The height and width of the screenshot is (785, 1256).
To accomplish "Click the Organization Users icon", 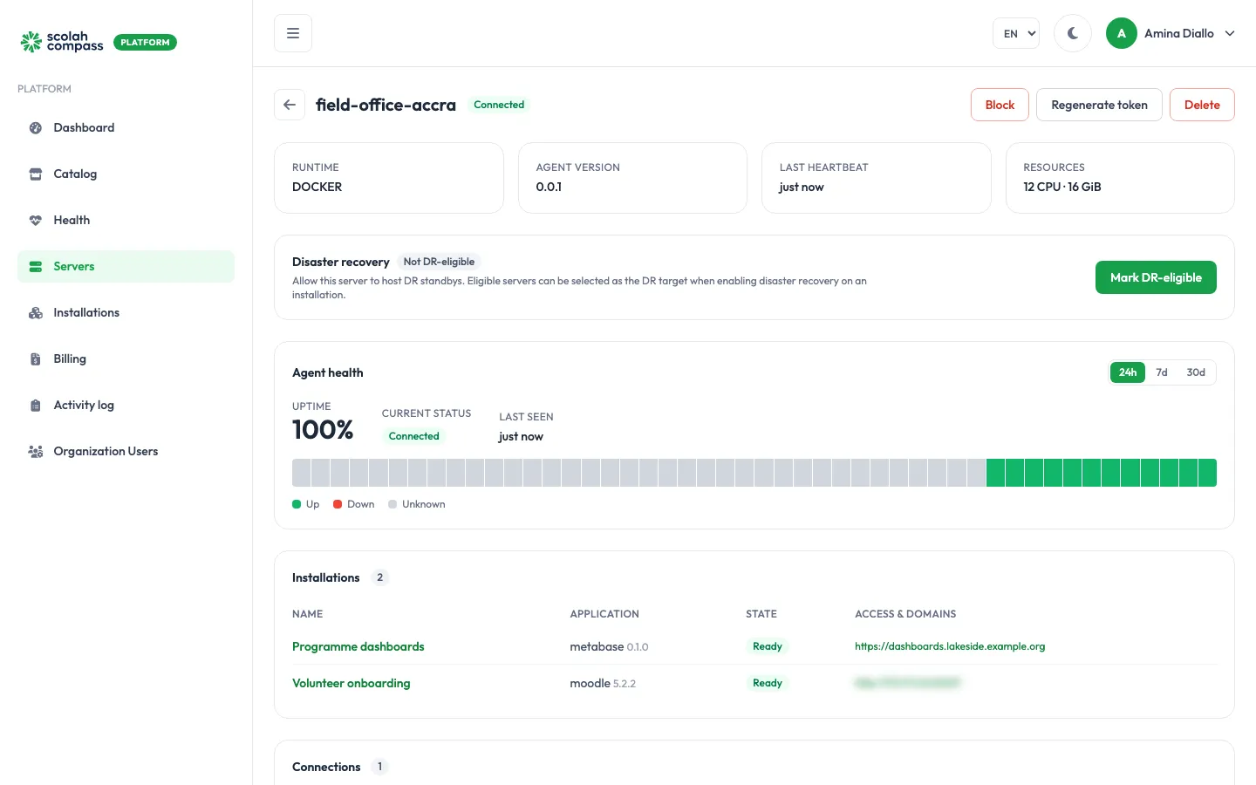I will pyautogui.click(x=36, y=451).
